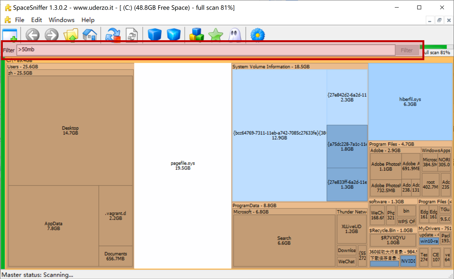Screen dimensions: 454x279
Task: Click the second blue cube icon
Action: point(174,35)
